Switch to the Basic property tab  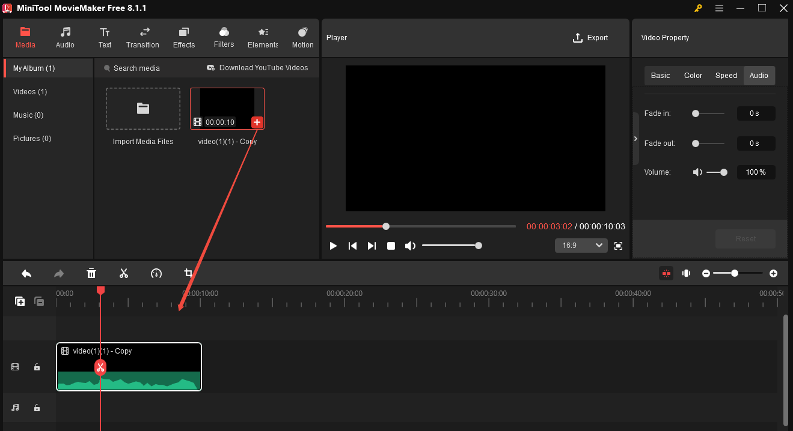(x=660, y=76)
